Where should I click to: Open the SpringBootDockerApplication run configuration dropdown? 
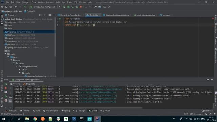[45, 7]
